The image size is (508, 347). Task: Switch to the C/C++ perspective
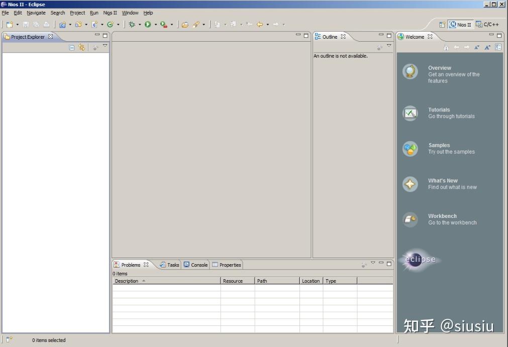pyautogui.click(x=487, y=25)
